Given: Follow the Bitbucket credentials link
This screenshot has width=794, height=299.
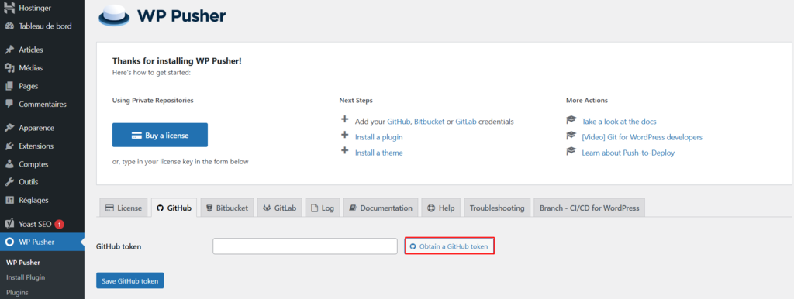Looking at the screenshot, I should click(x=430, y=122).
